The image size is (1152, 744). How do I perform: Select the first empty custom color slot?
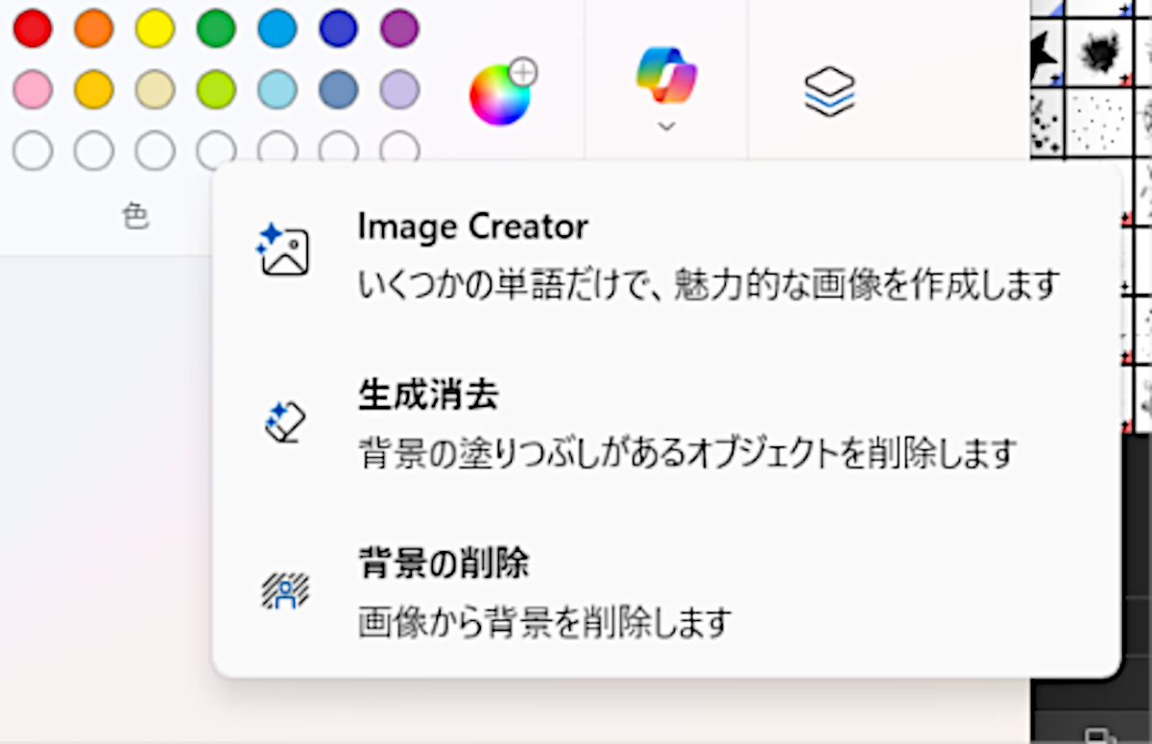[33, 151]
